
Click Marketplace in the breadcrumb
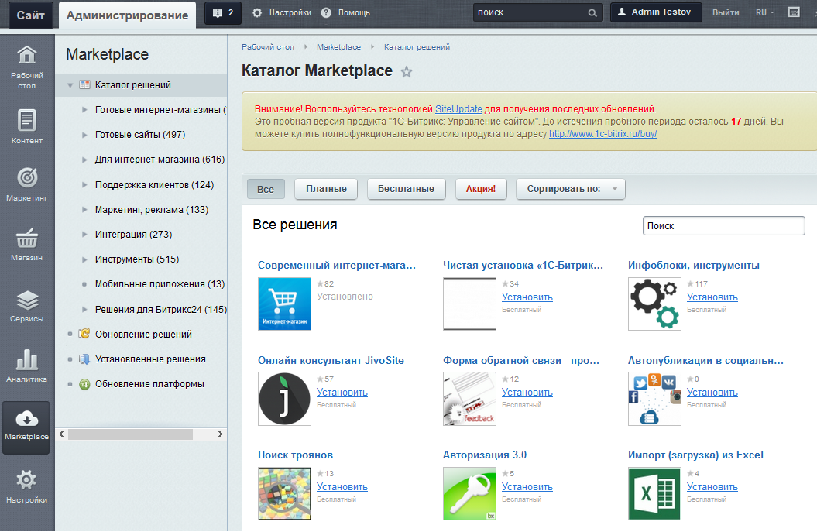(338, 47)
